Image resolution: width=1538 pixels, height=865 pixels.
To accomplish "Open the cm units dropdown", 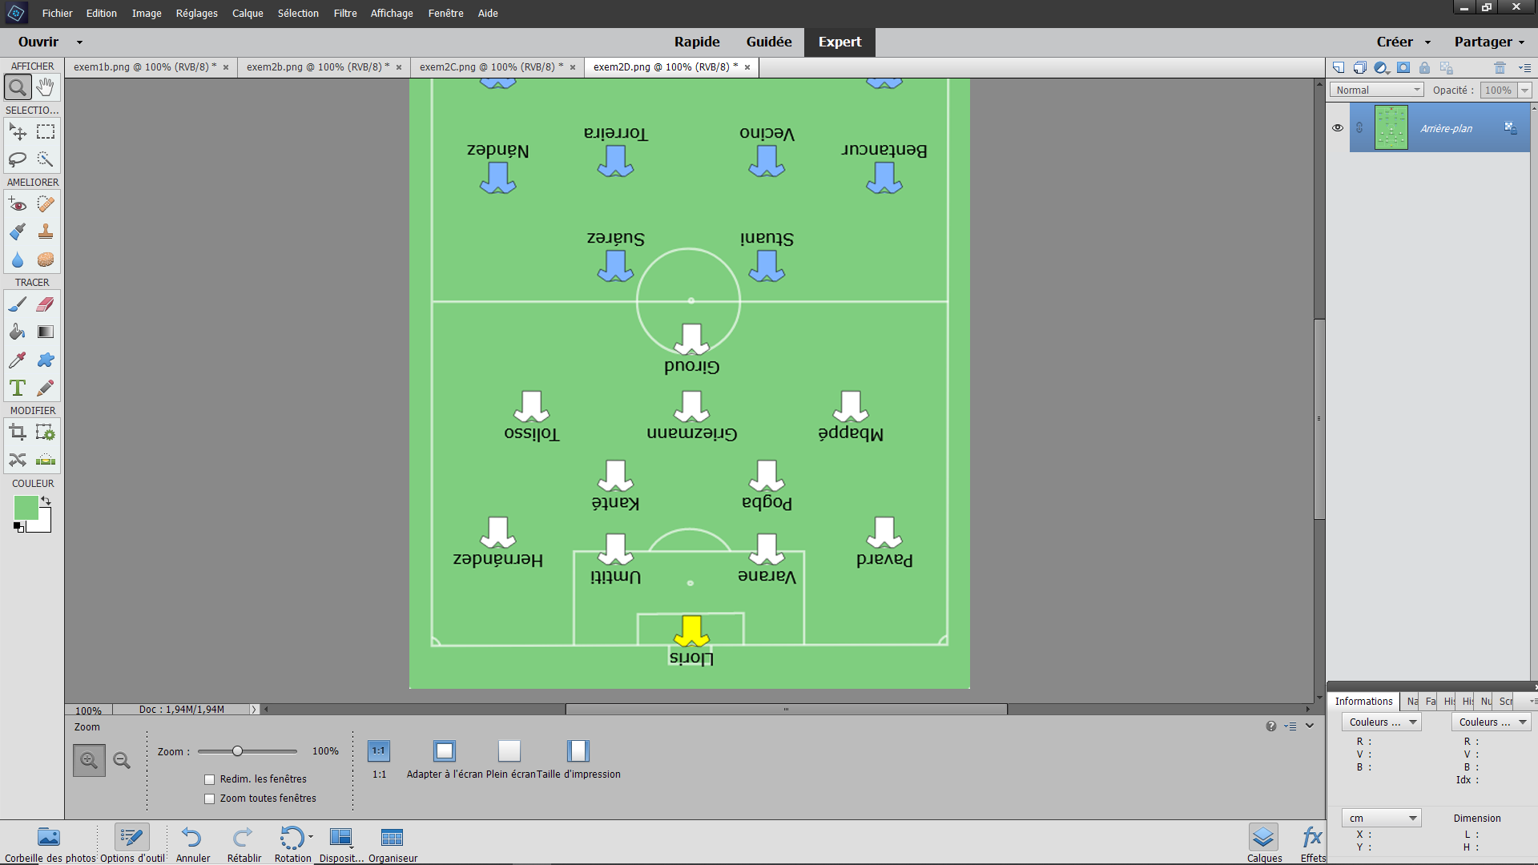I will [x=1382, y=818].
